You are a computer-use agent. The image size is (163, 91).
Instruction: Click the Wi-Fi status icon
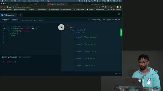click(94, 1)
